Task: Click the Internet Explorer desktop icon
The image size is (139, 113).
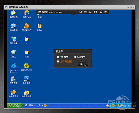Action: tap(14, 68)
